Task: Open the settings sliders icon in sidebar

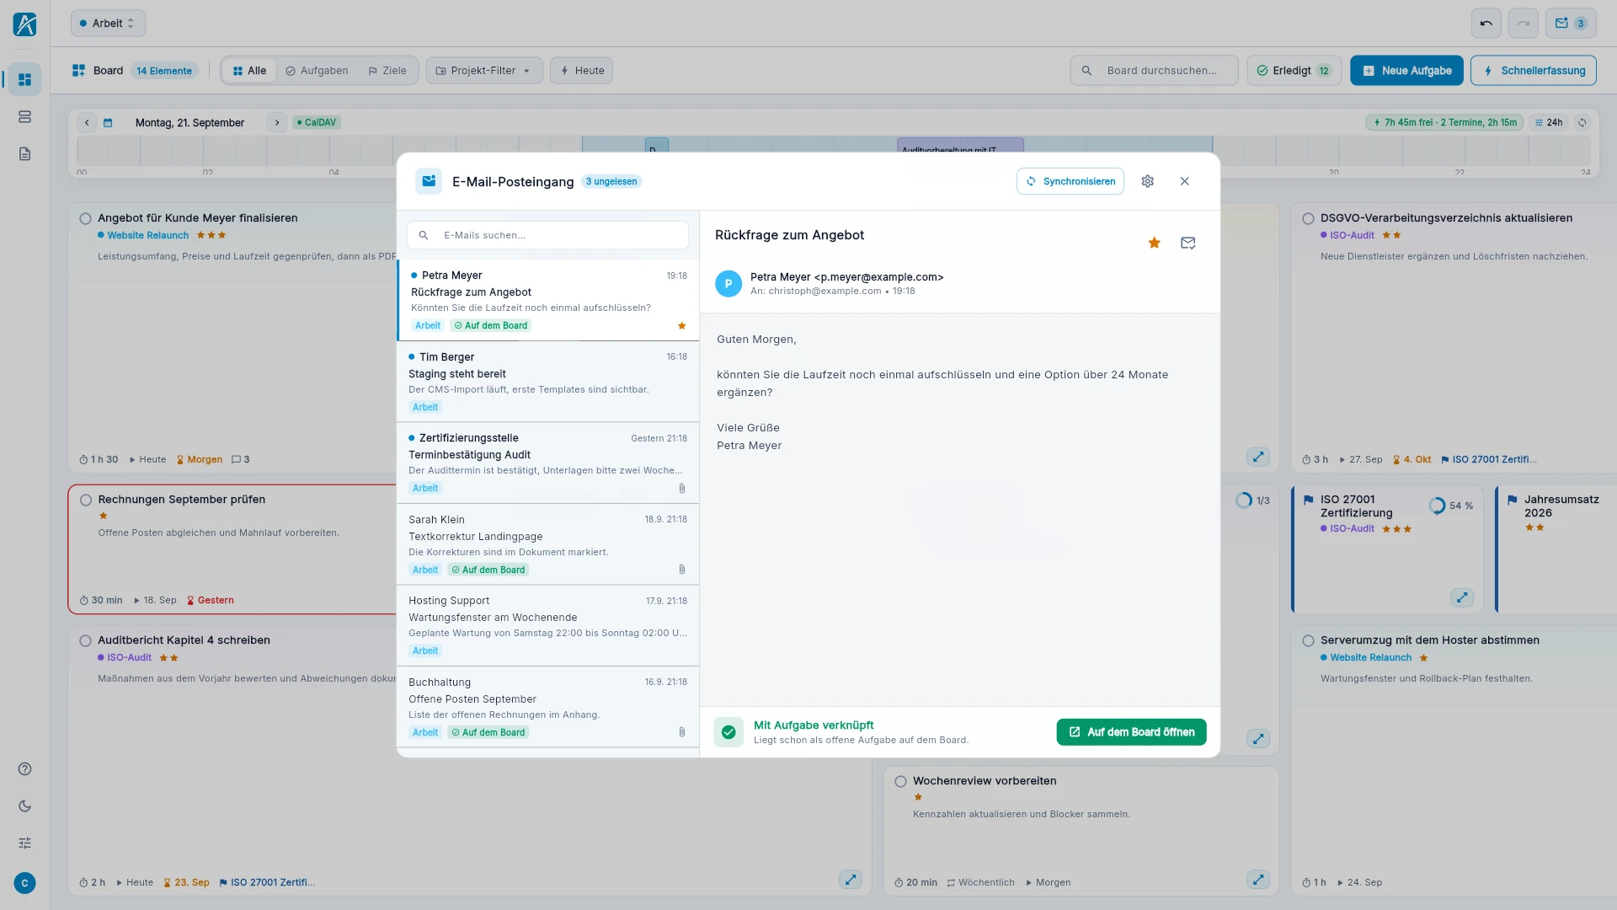Action: (x=24, y=843)
